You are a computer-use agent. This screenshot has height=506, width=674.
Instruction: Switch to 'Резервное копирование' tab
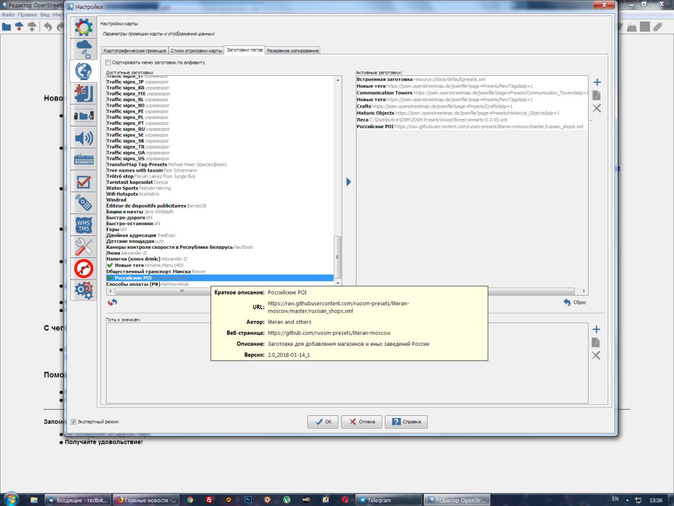[x=293, y=51]
